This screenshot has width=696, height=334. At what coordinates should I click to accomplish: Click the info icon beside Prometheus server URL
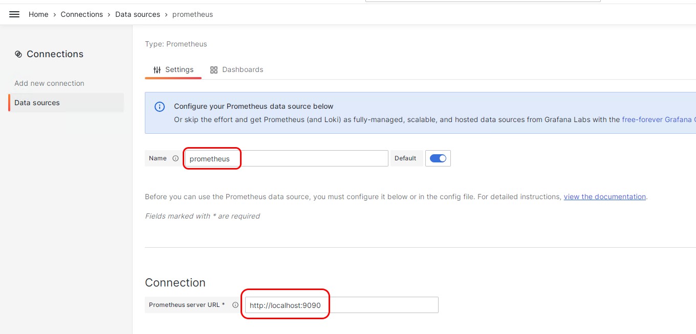(x=235, y=304)
